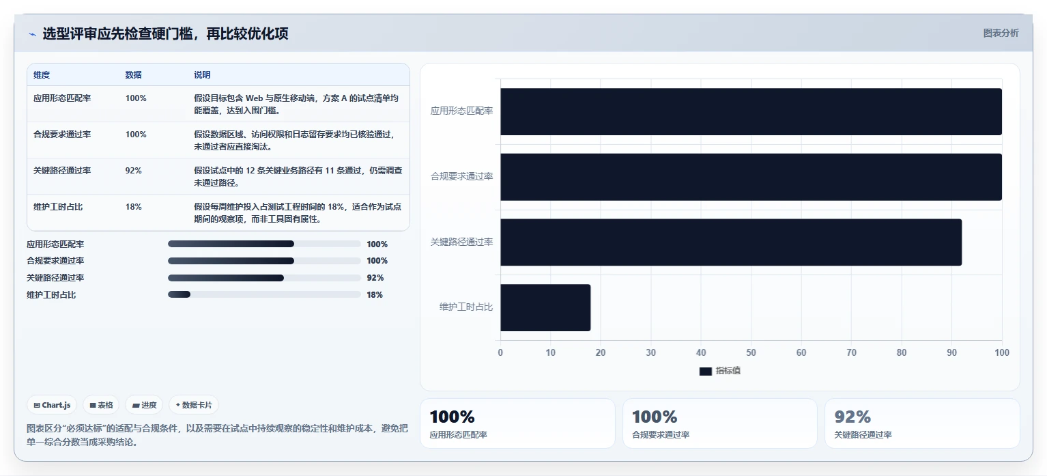The width and height of the screenshot is (1047, 476).
Task: Select the 数据卡片 chip
Action: (194, 405)
